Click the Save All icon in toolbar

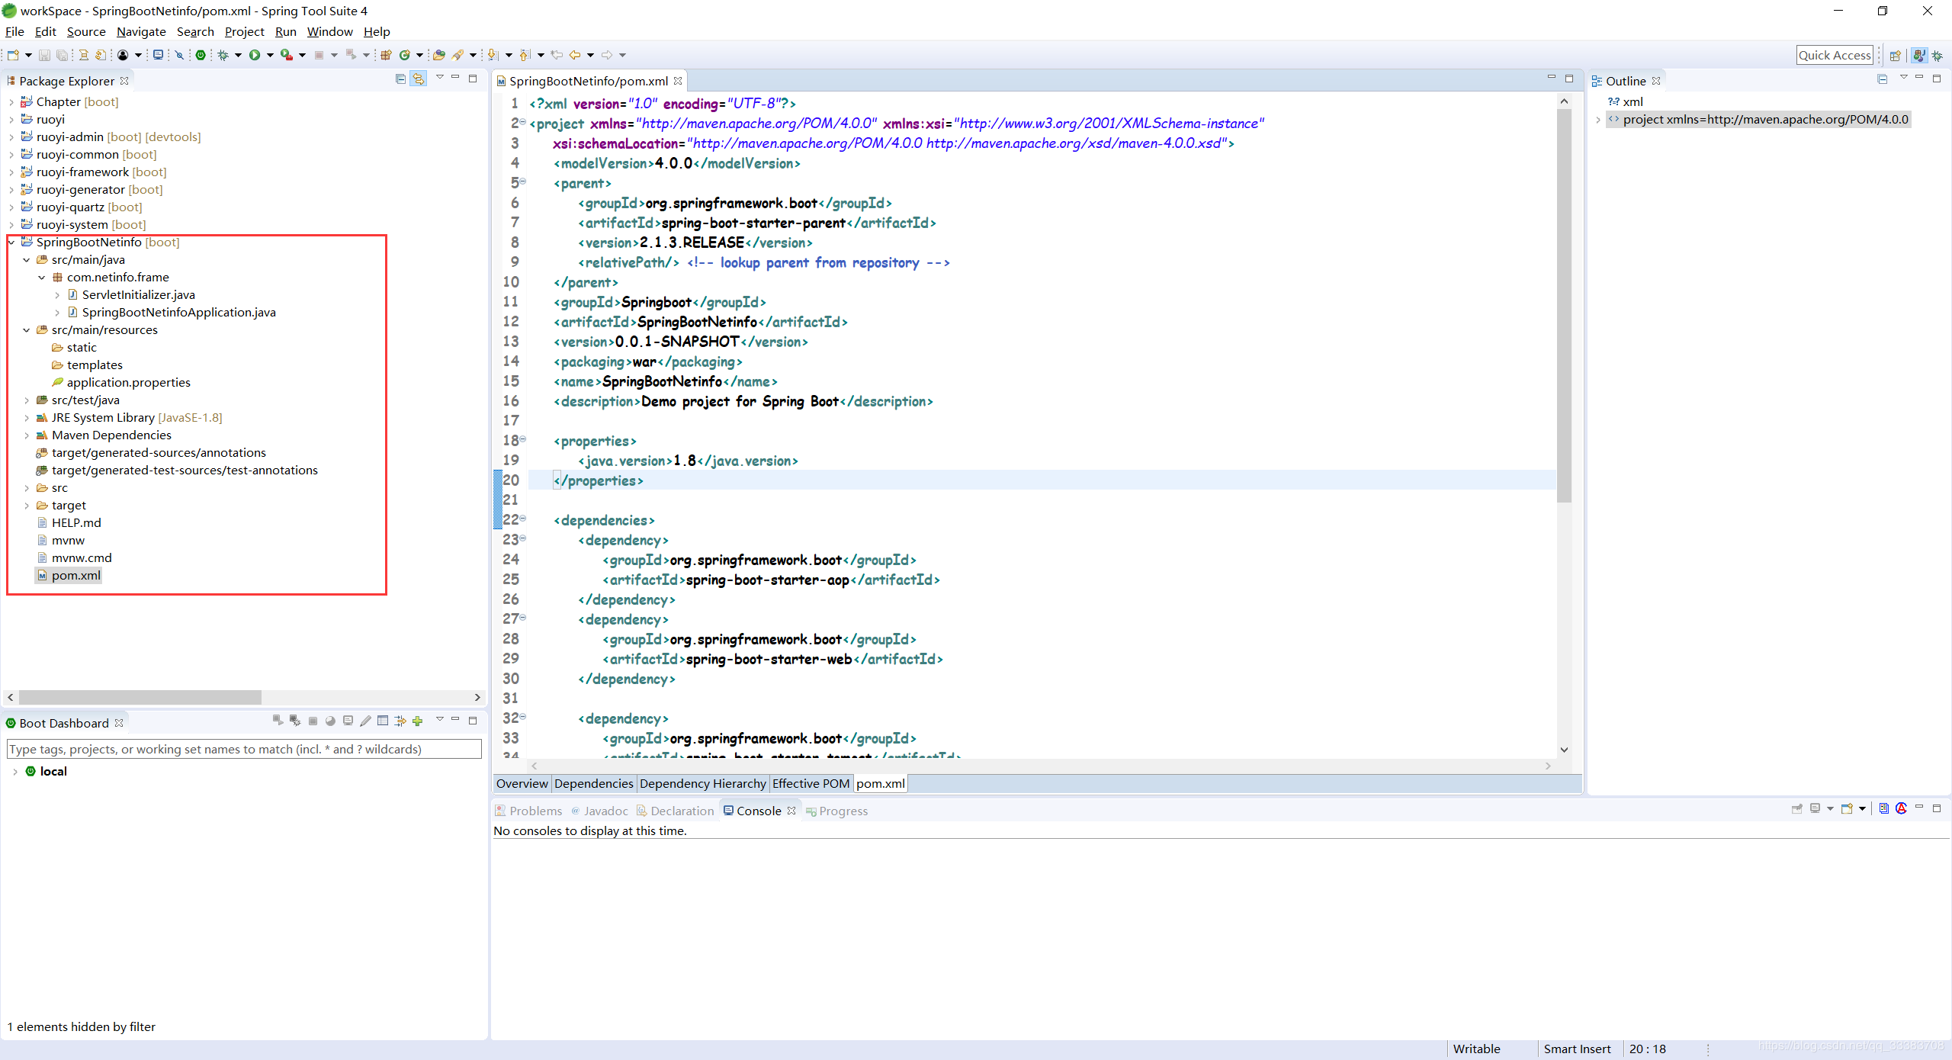62,55
